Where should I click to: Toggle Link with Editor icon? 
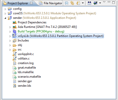click(72, 3)
